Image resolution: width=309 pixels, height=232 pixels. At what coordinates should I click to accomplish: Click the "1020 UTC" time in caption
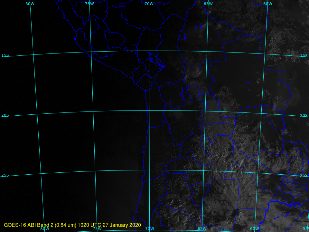(x=90, y=225)
